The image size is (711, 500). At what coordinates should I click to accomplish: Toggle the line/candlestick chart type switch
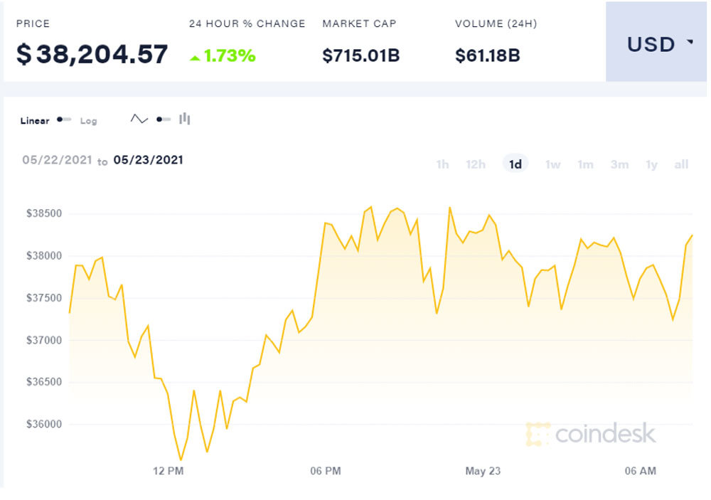tap(164, 119)
